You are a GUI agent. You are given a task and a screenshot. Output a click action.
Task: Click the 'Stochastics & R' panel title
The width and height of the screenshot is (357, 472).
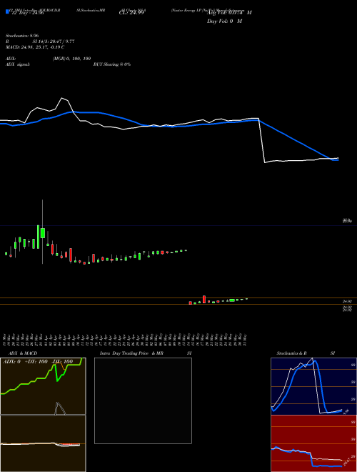click(291, 353)
